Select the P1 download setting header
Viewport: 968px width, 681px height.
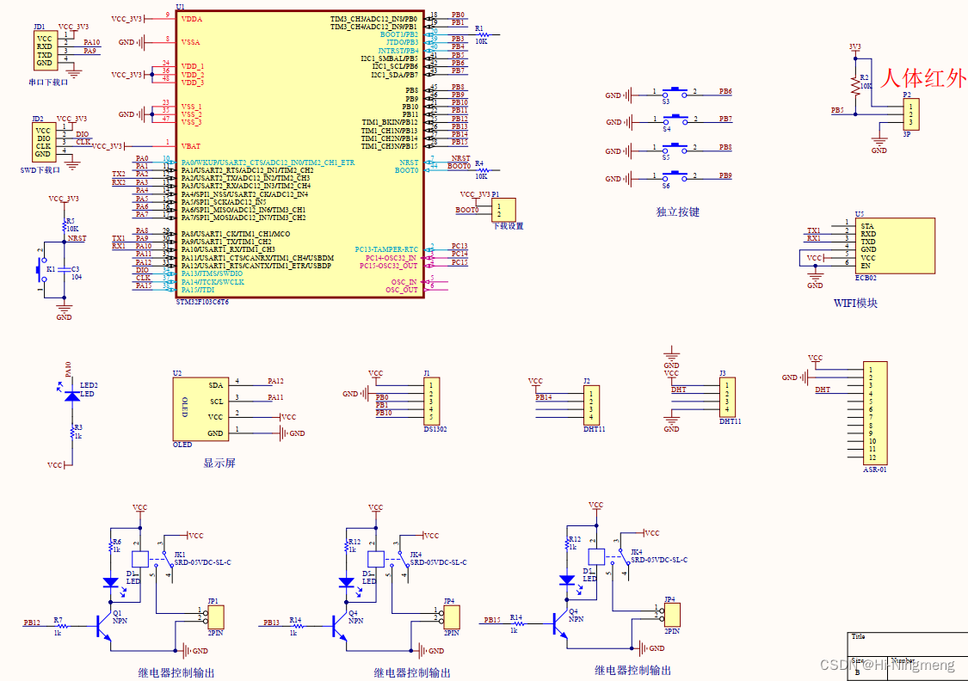pyautogui.click(x=503, y=210)
